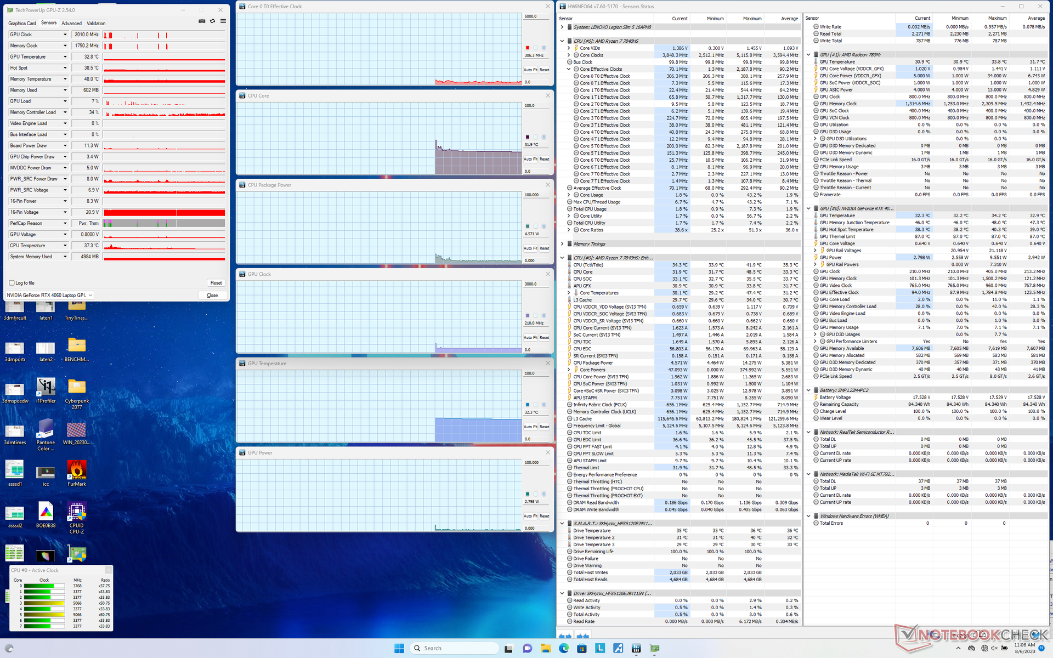Open the PerfCap Reason sensor dropdown

click(x=65, y=223)
